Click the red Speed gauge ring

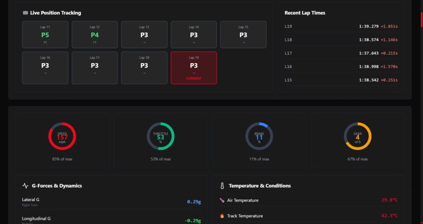[62, 136]
